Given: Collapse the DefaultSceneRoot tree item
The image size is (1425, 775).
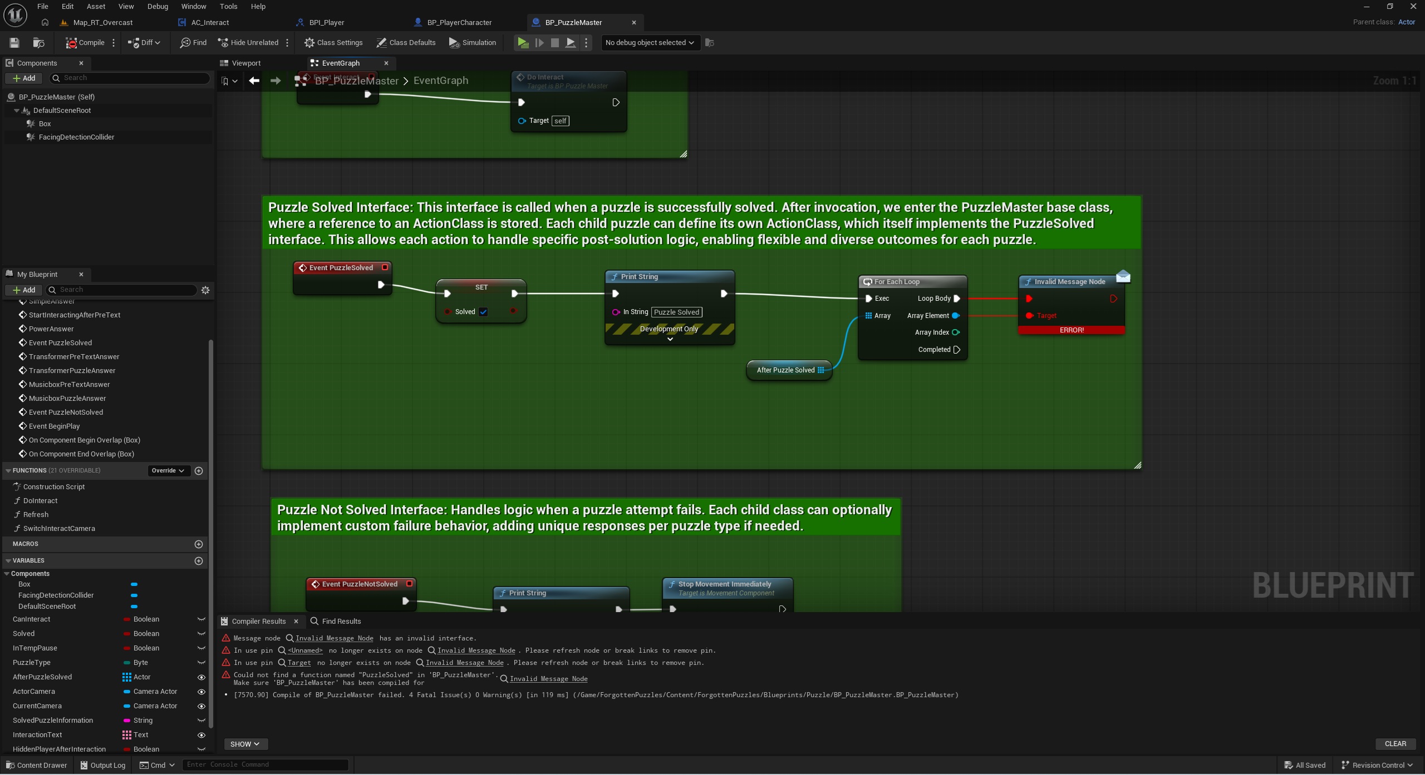Looking at the screenshot, I should coord(17,111).
